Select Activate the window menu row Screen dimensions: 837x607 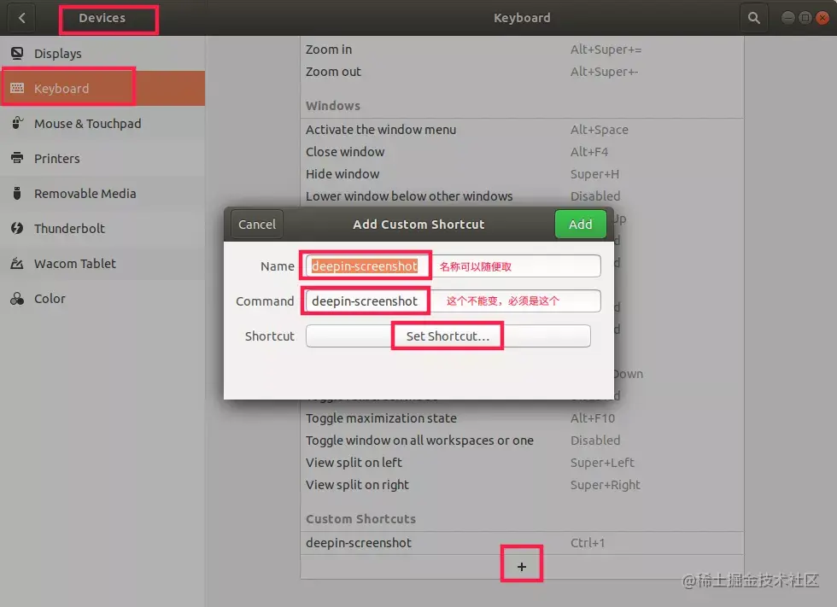coord(522,130)
